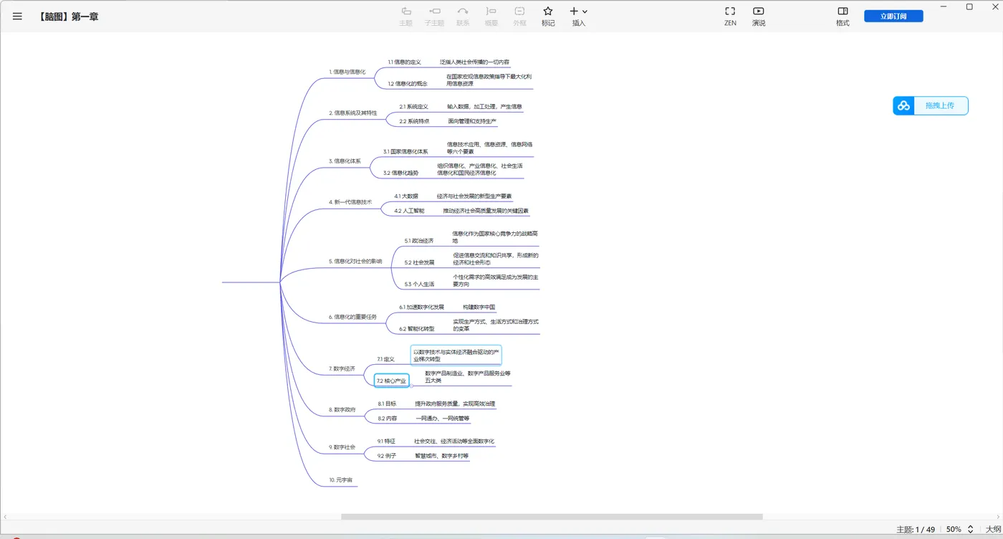Select subtopic 9.2 例子

(x=386, y=456)
